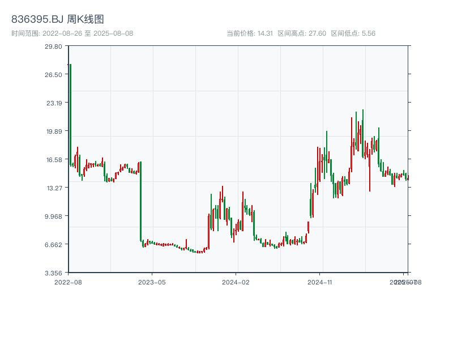Screen dimensions: 453x340
Task: Click the tall green candle at chart start
Action: click(70, 115)
